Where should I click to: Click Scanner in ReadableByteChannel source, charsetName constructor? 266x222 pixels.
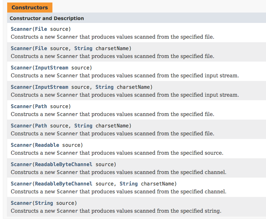click(x=21, y=184)
